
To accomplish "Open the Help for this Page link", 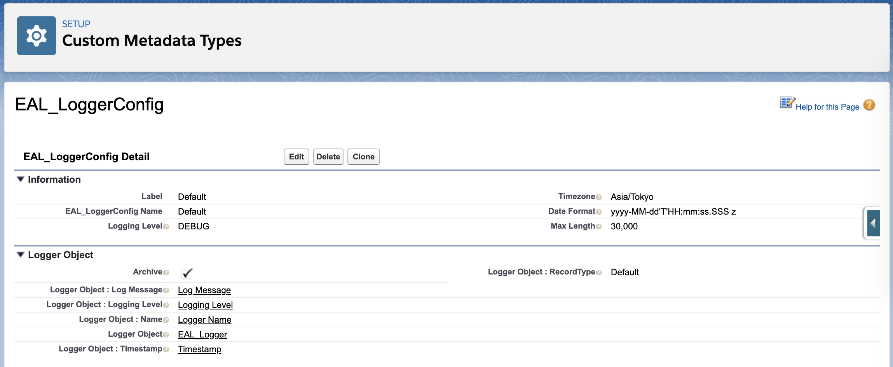I will point(827,107).
